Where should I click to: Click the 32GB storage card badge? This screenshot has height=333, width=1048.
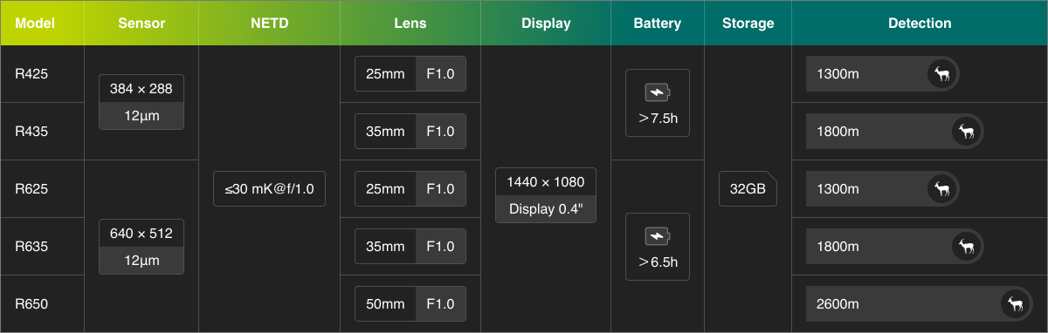pos(748,189)
